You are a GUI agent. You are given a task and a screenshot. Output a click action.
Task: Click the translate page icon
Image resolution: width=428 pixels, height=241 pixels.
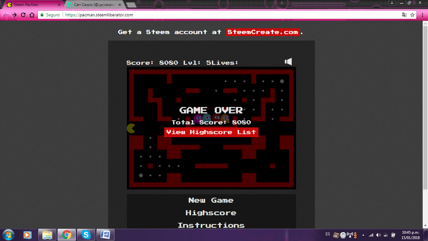tap(404, 15)
